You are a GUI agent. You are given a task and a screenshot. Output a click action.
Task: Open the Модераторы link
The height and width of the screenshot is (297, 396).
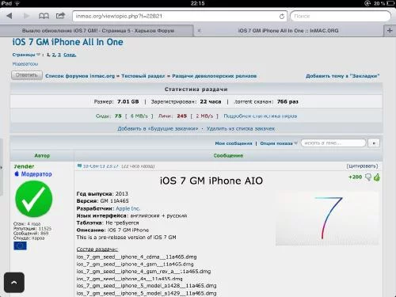tap(25, 64)
